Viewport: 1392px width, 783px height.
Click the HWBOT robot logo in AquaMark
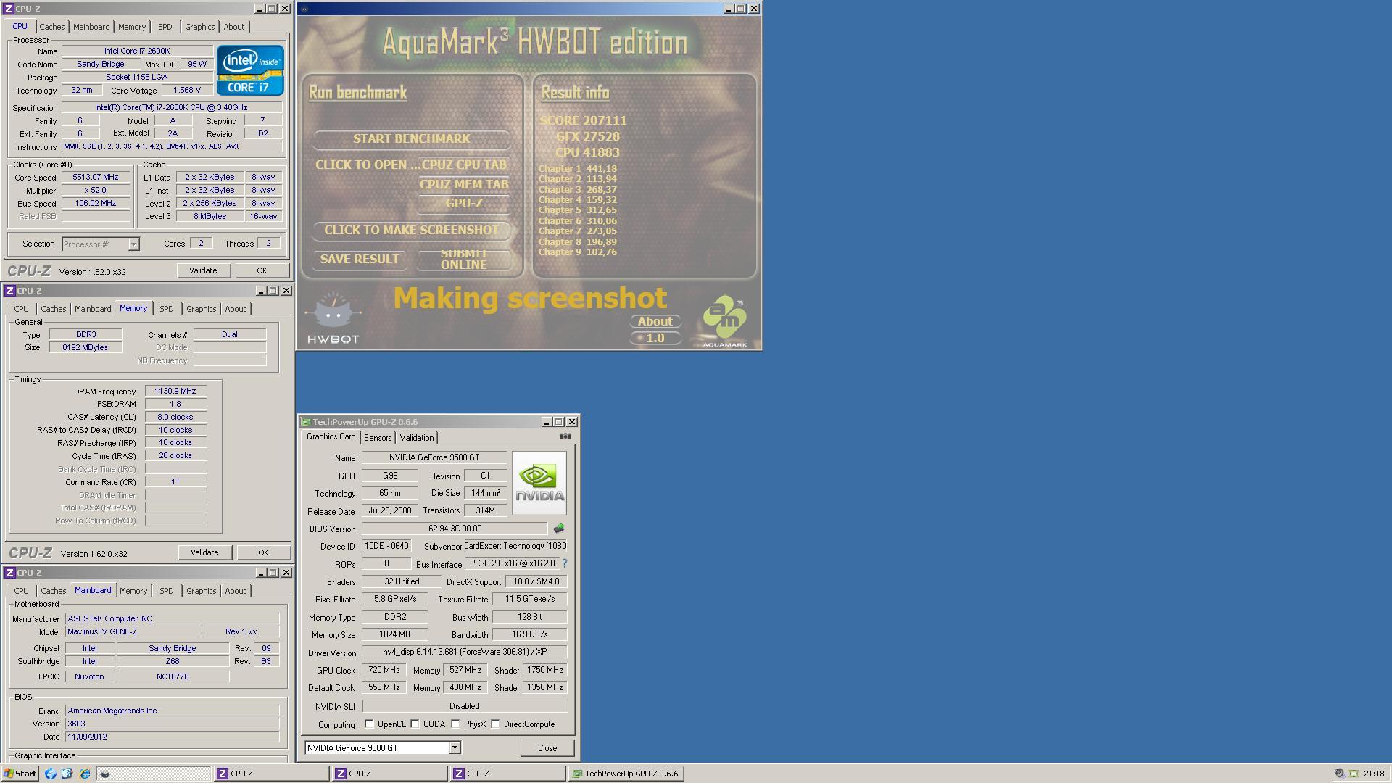point(333,318)
